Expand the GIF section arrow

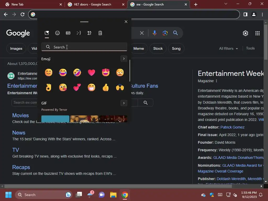pos(124,103)
